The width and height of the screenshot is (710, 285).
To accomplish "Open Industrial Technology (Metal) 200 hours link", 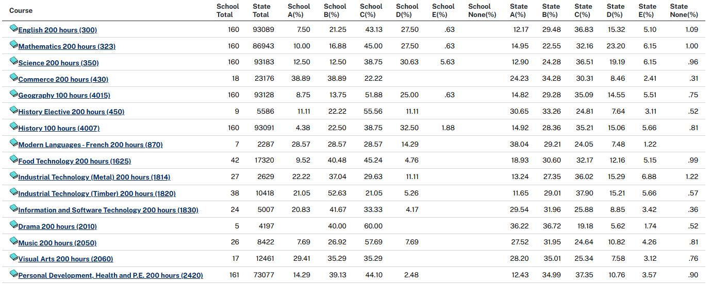I will pyautogui.click(x=94, y=177).
